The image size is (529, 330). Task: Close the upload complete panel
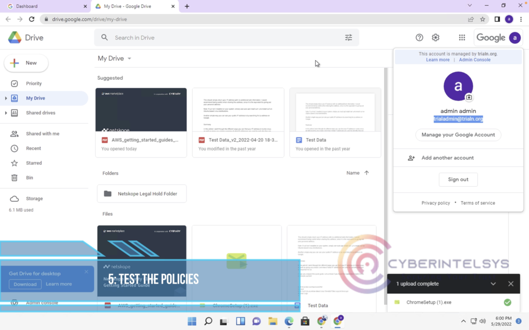pos(511,284)
